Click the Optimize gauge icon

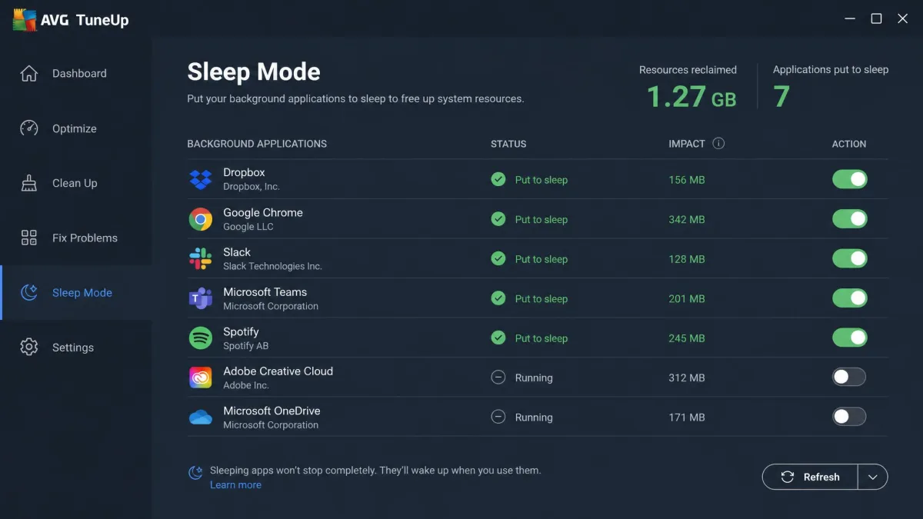[x=28, y=128]
